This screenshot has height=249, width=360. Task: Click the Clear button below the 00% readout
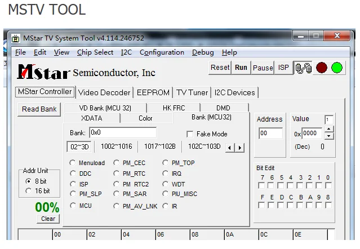pyautogui.click(x=48, y=219)
